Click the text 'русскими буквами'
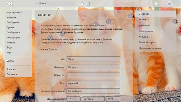Viewport: 181px width, 102px height. (73, 32)
